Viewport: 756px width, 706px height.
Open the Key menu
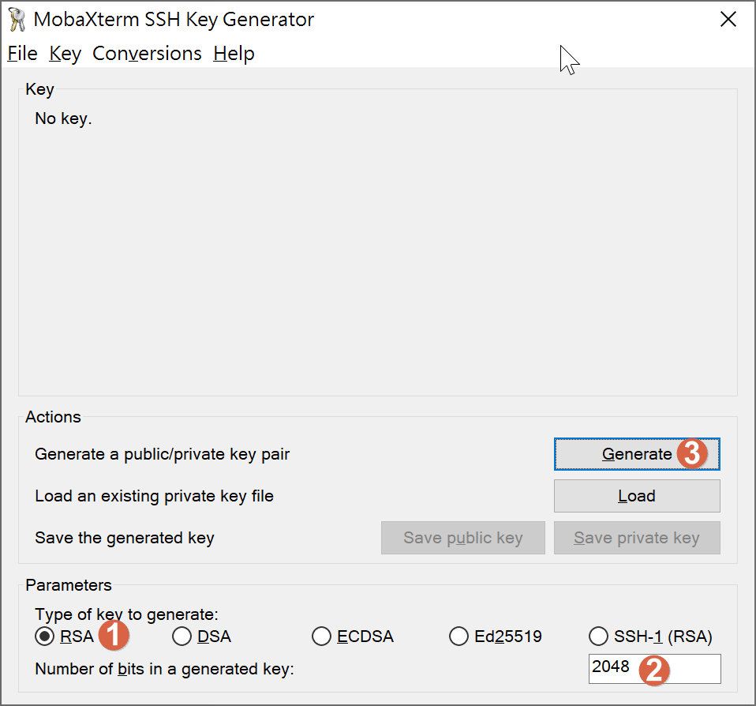pos(65,54)
